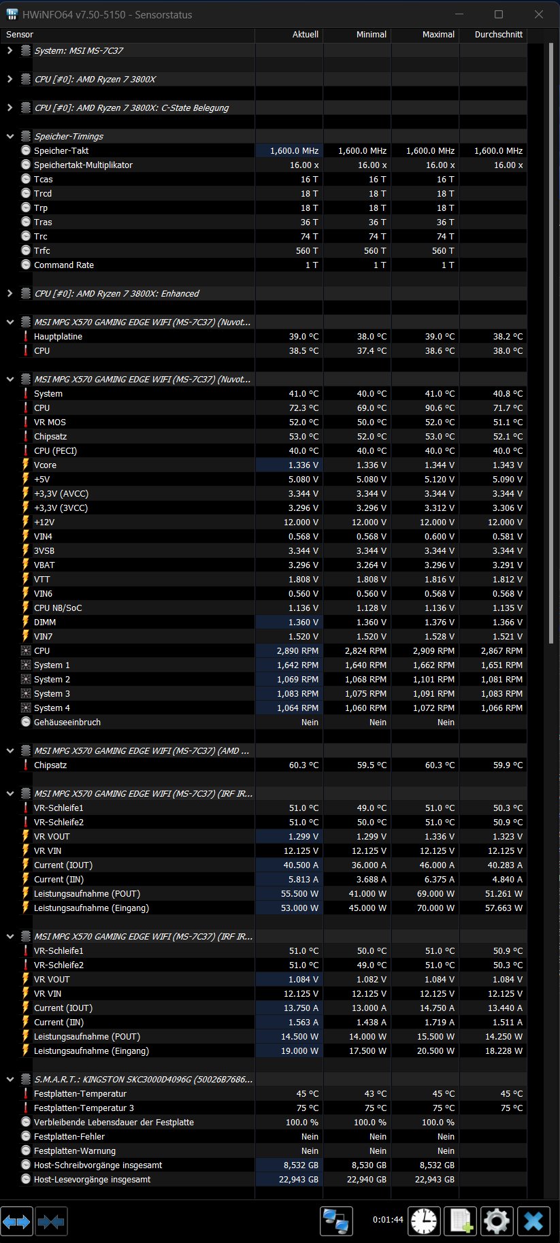
Task: Click the clock icon beside Speicher-Takt
Action: point(26,150)
